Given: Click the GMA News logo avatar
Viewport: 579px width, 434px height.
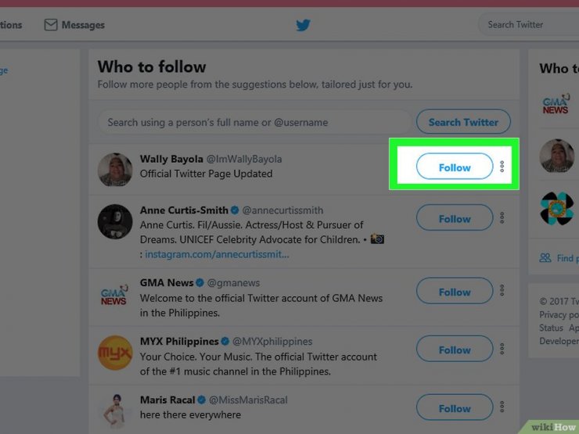Looking at the screenshot, I should point(114,295).
